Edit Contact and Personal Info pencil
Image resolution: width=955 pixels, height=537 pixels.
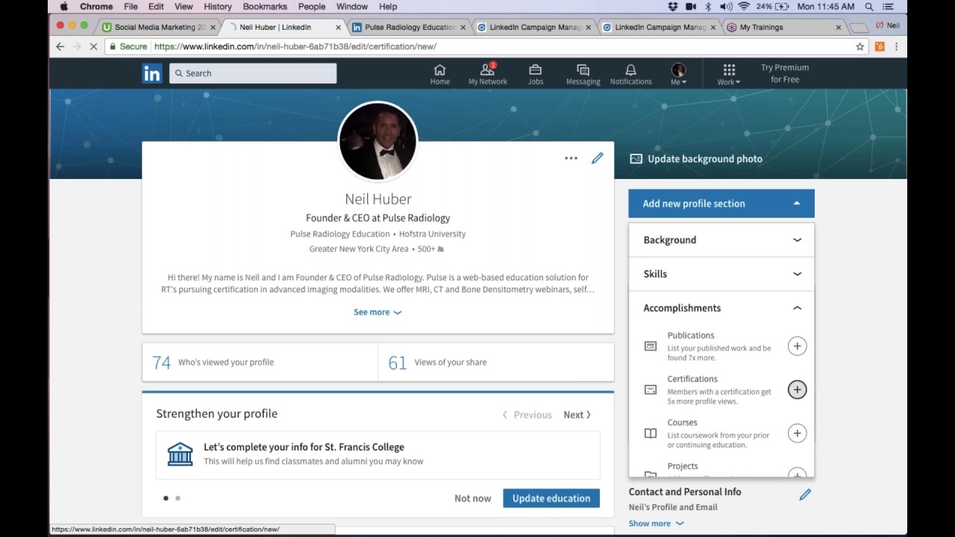coord(805,494)
